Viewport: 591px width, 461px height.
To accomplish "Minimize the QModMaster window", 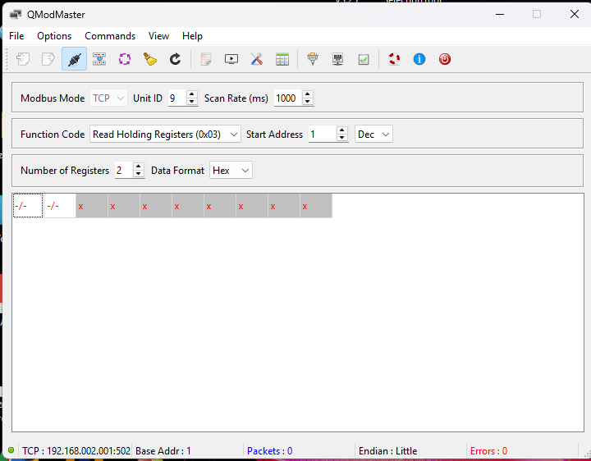I will coord(500,14).
